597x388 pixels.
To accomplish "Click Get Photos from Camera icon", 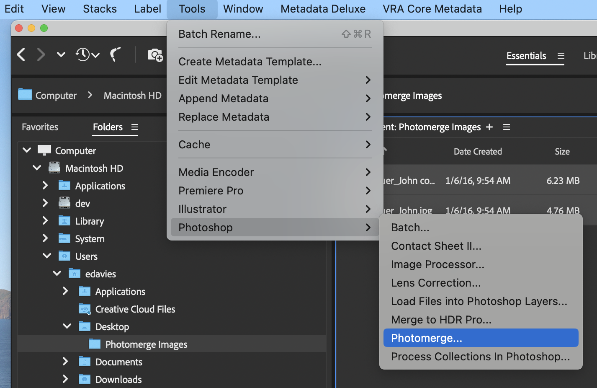I will click(x=155, y=55).
